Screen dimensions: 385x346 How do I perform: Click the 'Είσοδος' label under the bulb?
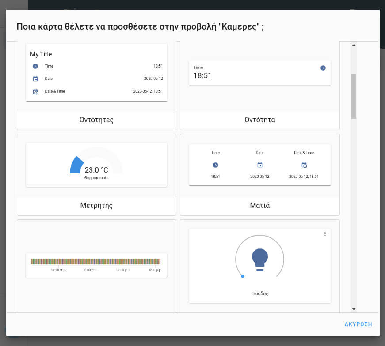click(x=260, y=293)
